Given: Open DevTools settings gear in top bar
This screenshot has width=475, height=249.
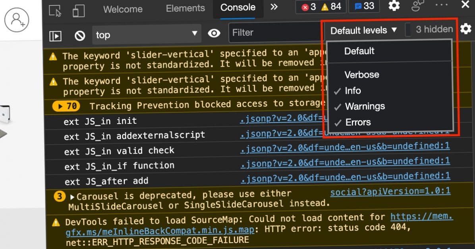Looking at the screenshot, I should [x=394, y=6].
